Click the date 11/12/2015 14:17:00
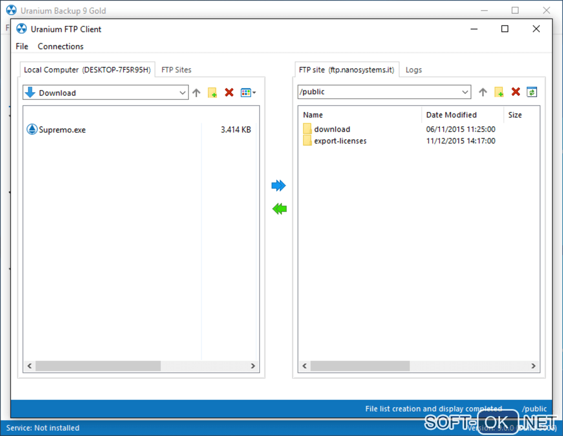The width and height of the screenshot is (563, 436). click(461, 141)
